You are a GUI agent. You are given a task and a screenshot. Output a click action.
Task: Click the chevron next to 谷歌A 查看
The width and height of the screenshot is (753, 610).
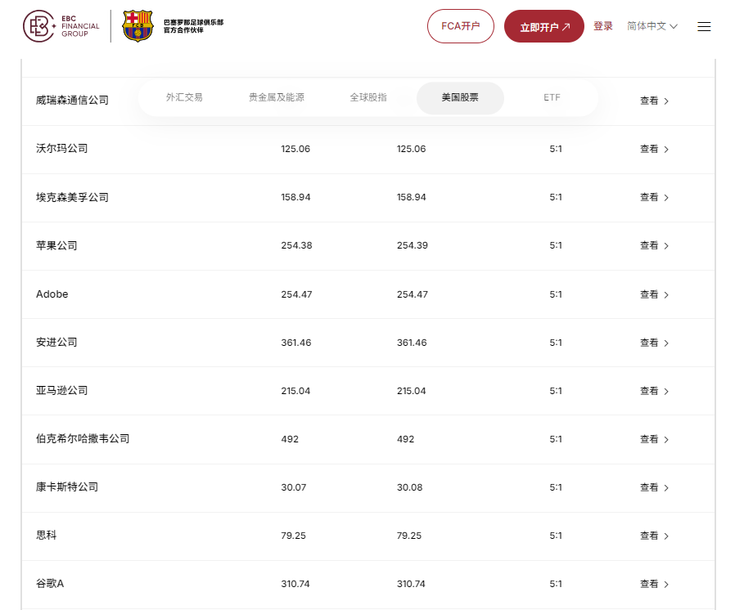(x=666, y=584)
